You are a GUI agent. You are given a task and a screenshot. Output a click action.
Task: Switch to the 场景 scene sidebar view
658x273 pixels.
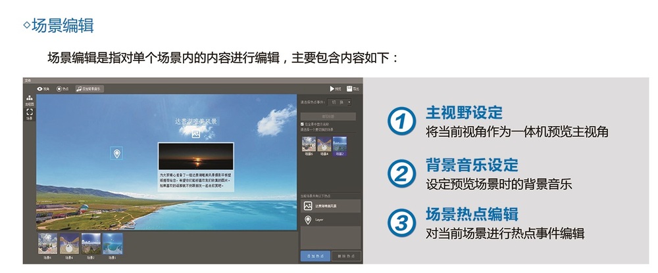[30, 114]
